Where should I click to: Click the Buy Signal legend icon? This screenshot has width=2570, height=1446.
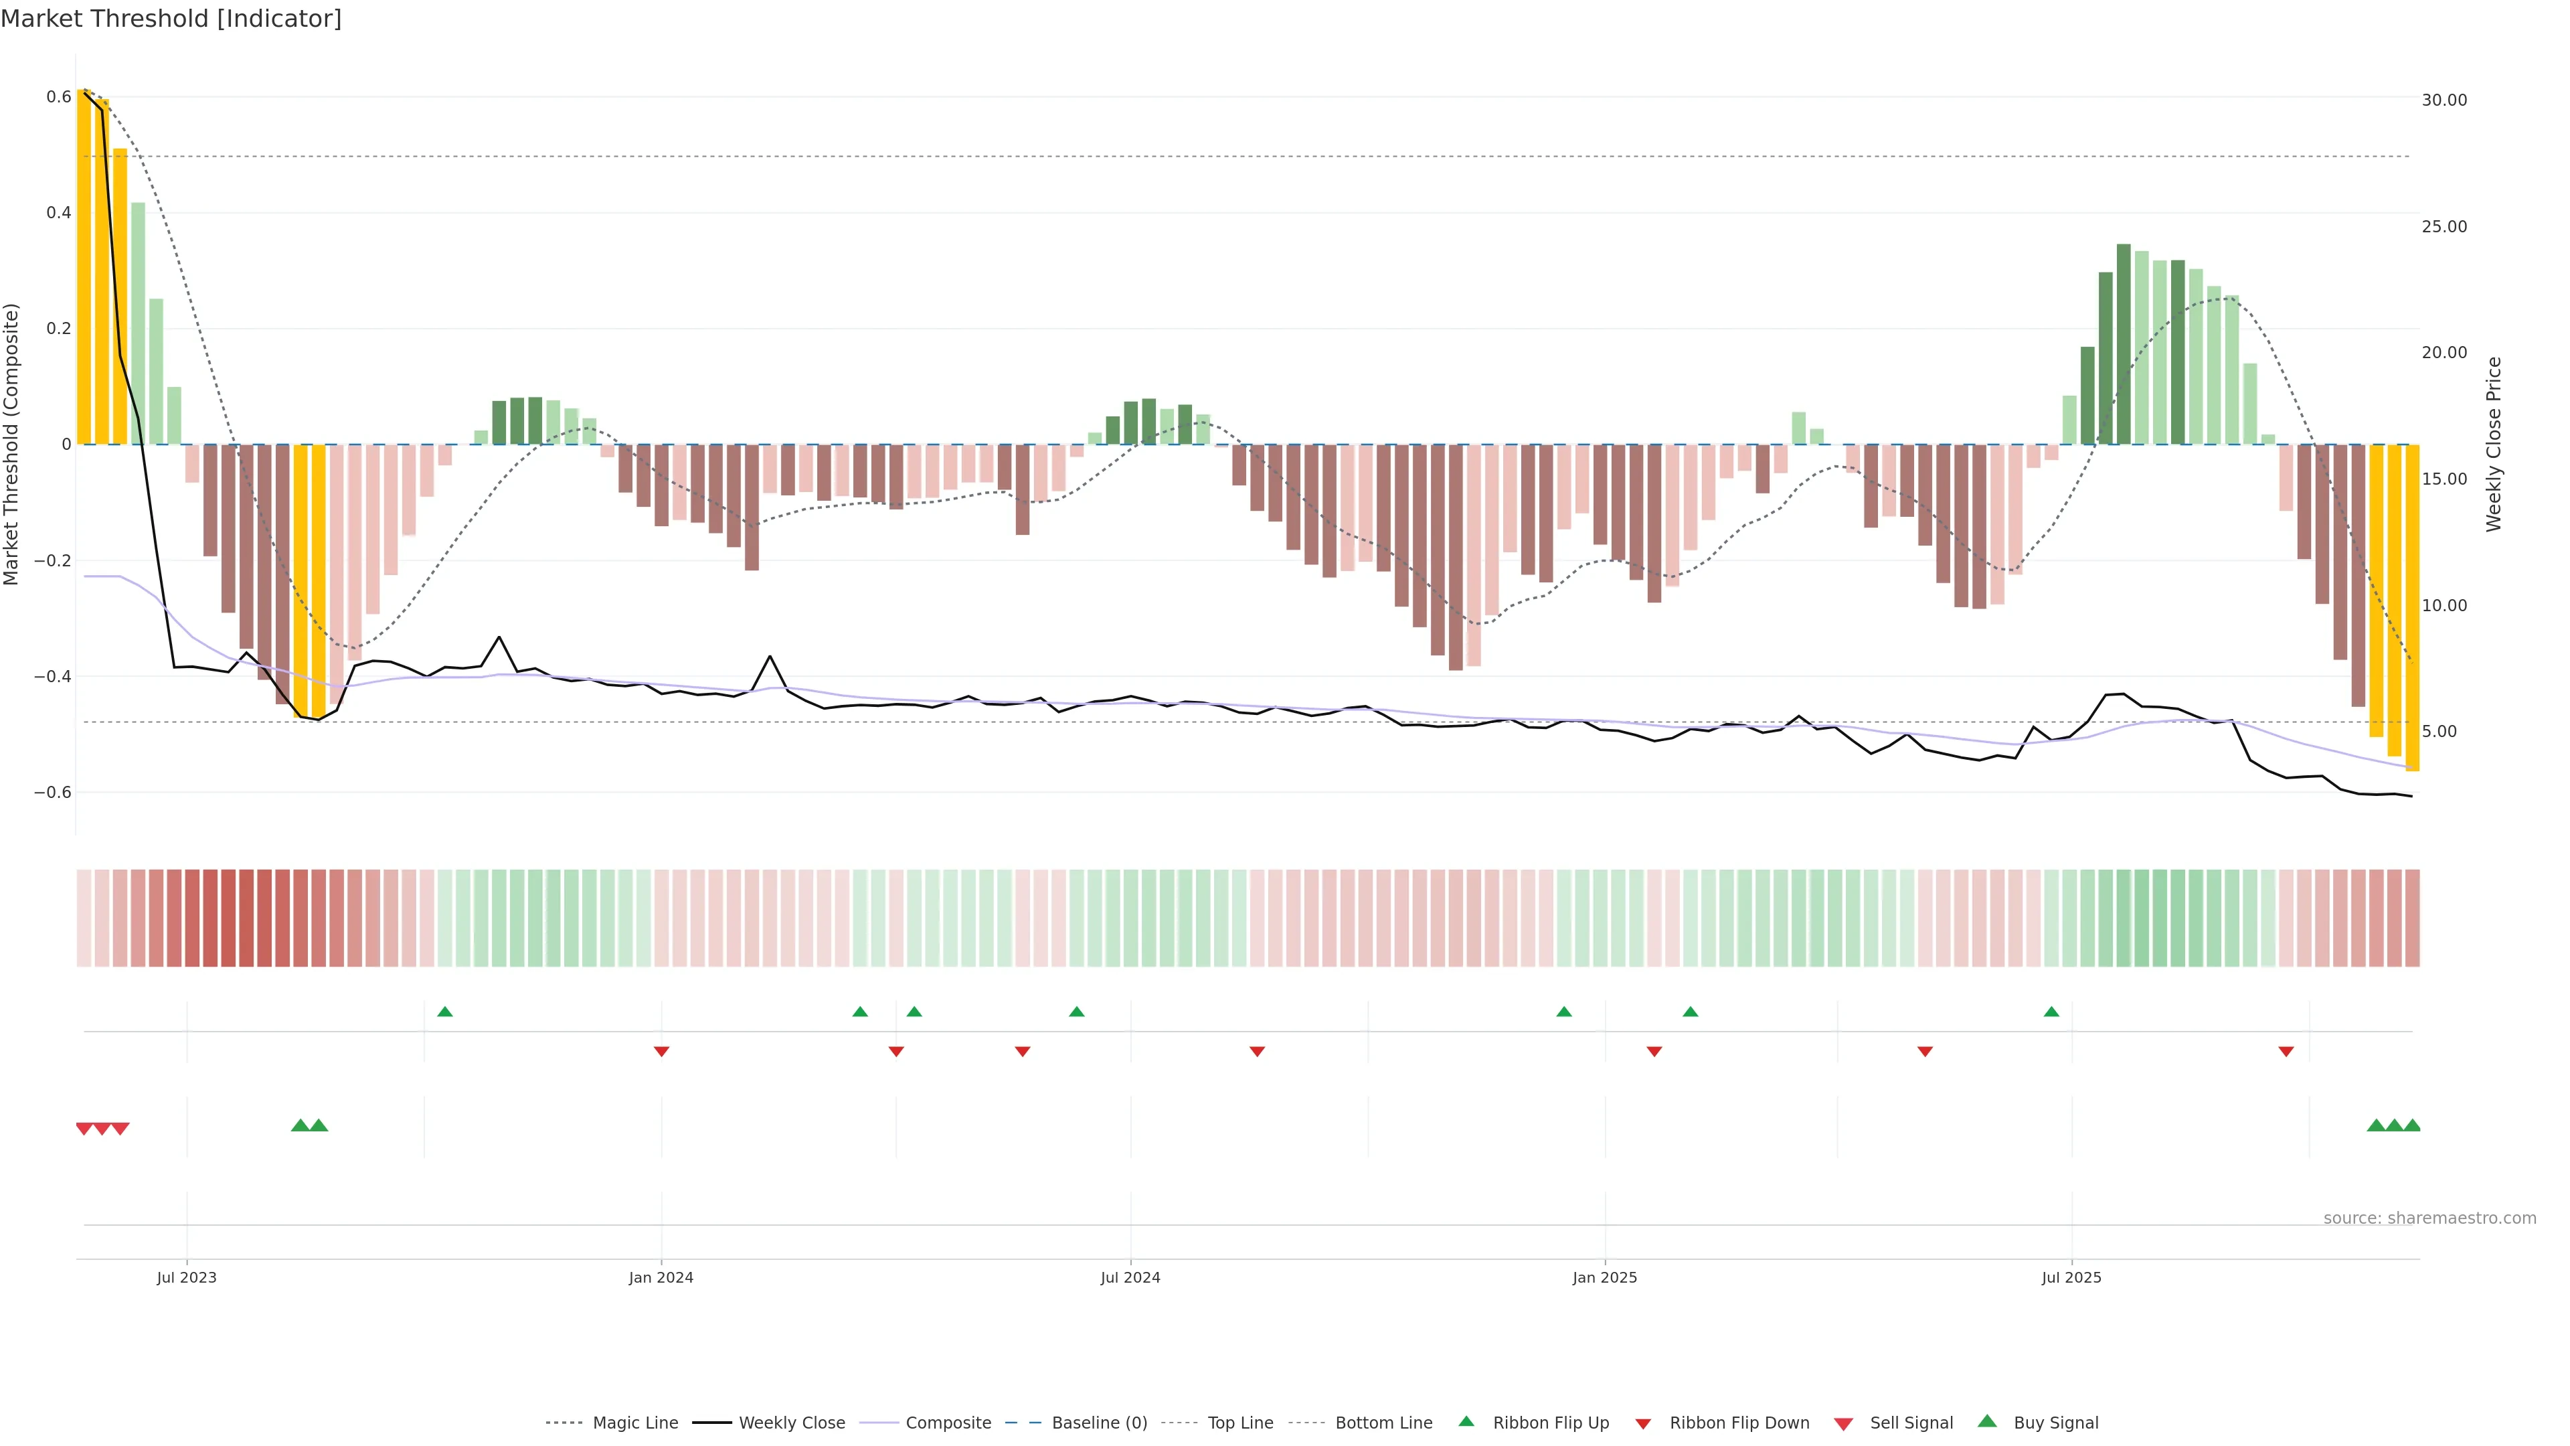click(1987, 1421)
